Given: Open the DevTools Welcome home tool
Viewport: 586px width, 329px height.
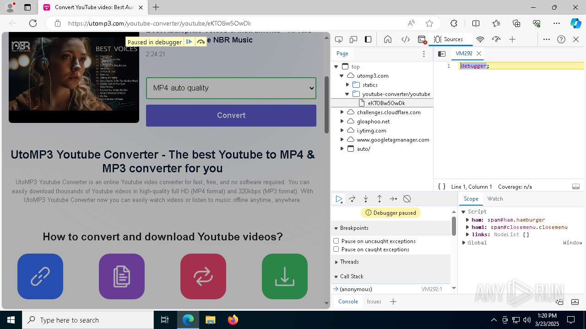Looking at the screenshot, I should coord(388,39).
